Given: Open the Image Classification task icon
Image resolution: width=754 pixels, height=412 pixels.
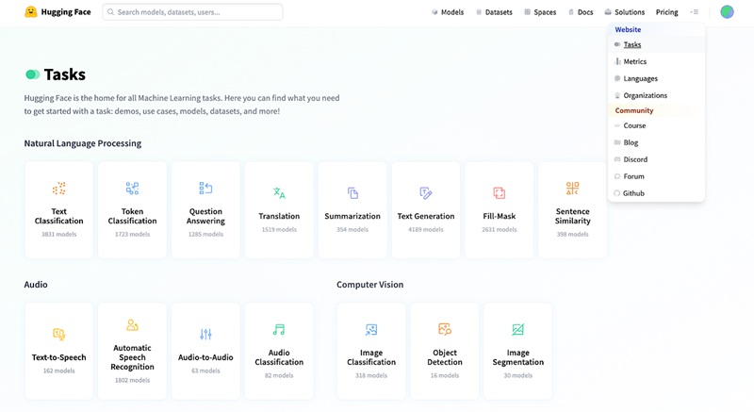Looking at the screenshot, I should (x=371, y=329).
